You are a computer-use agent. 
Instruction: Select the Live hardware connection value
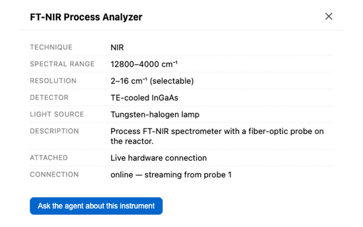coord(158,158)
